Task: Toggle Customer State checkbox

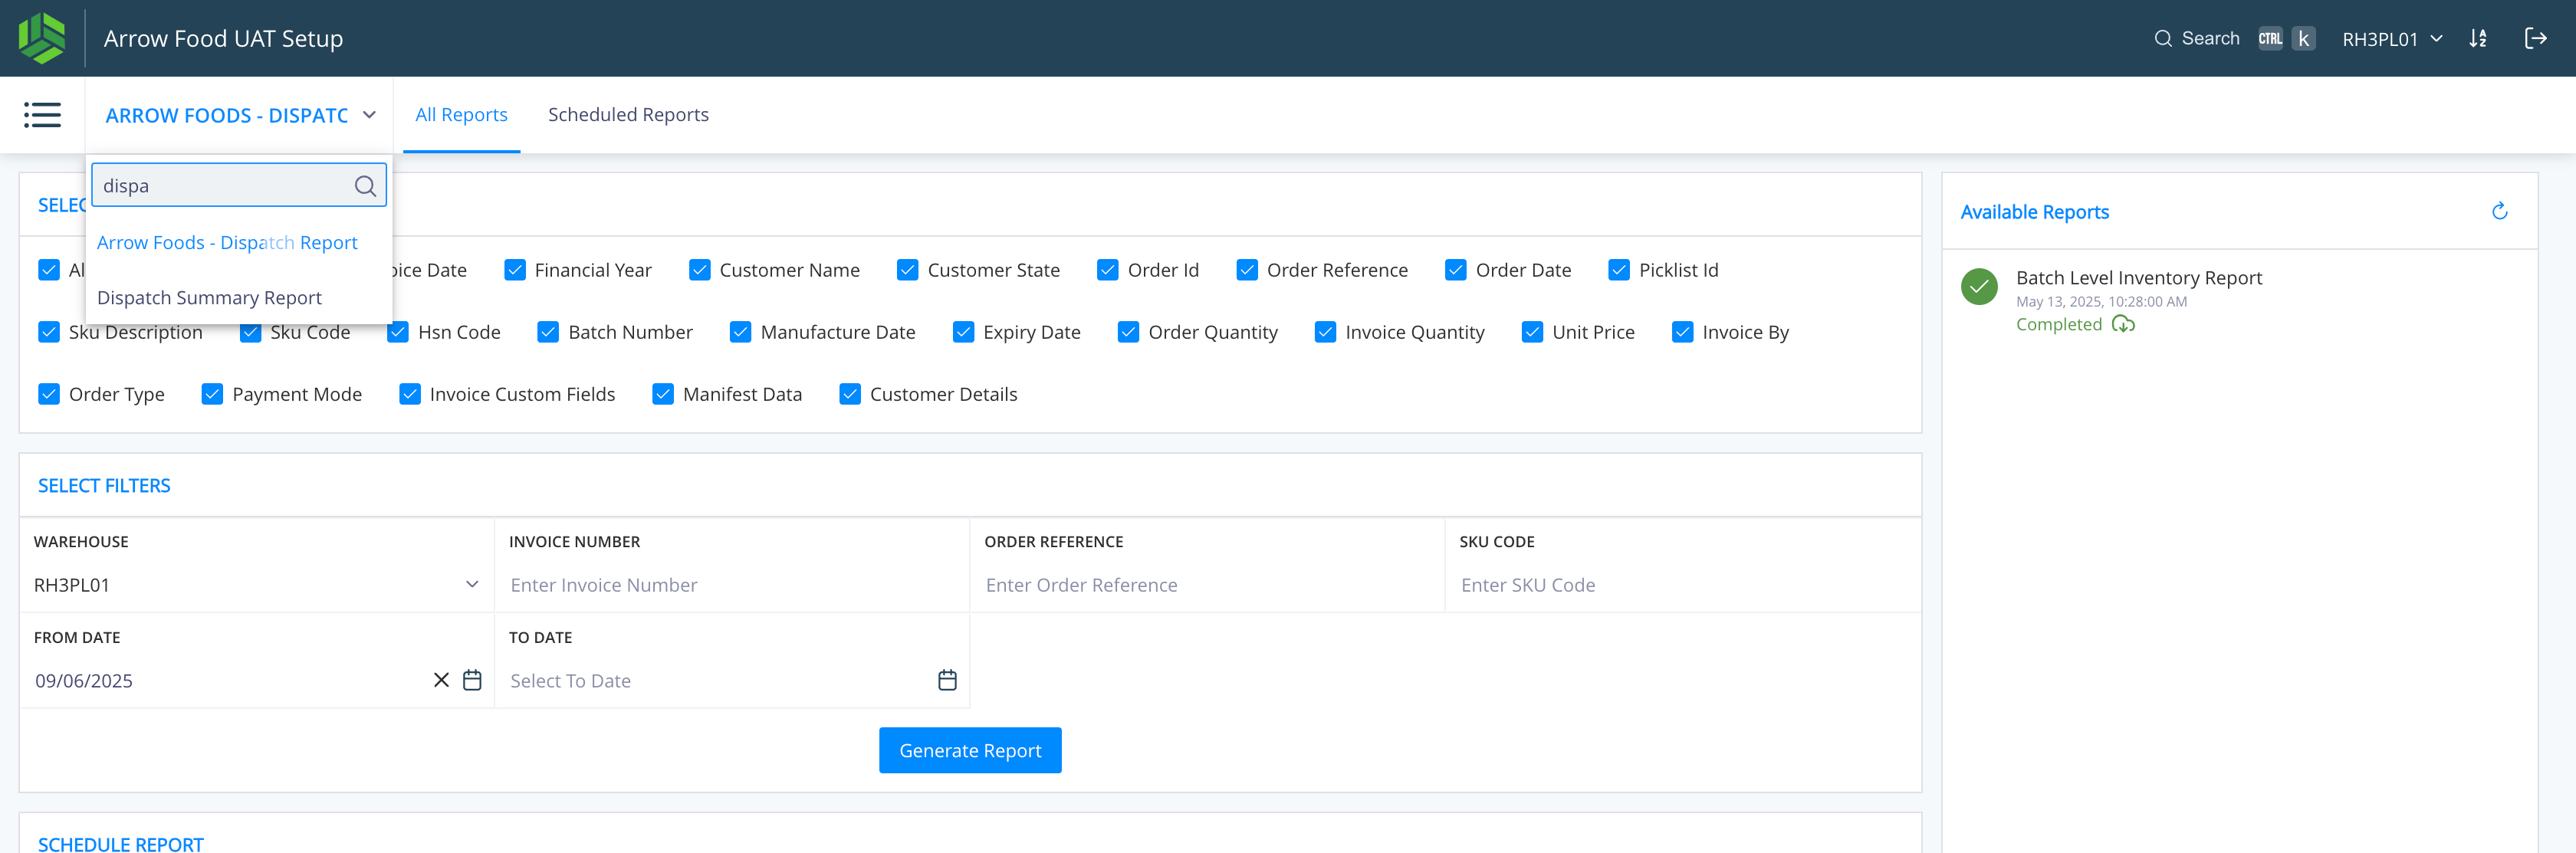Action: point(908,270)
